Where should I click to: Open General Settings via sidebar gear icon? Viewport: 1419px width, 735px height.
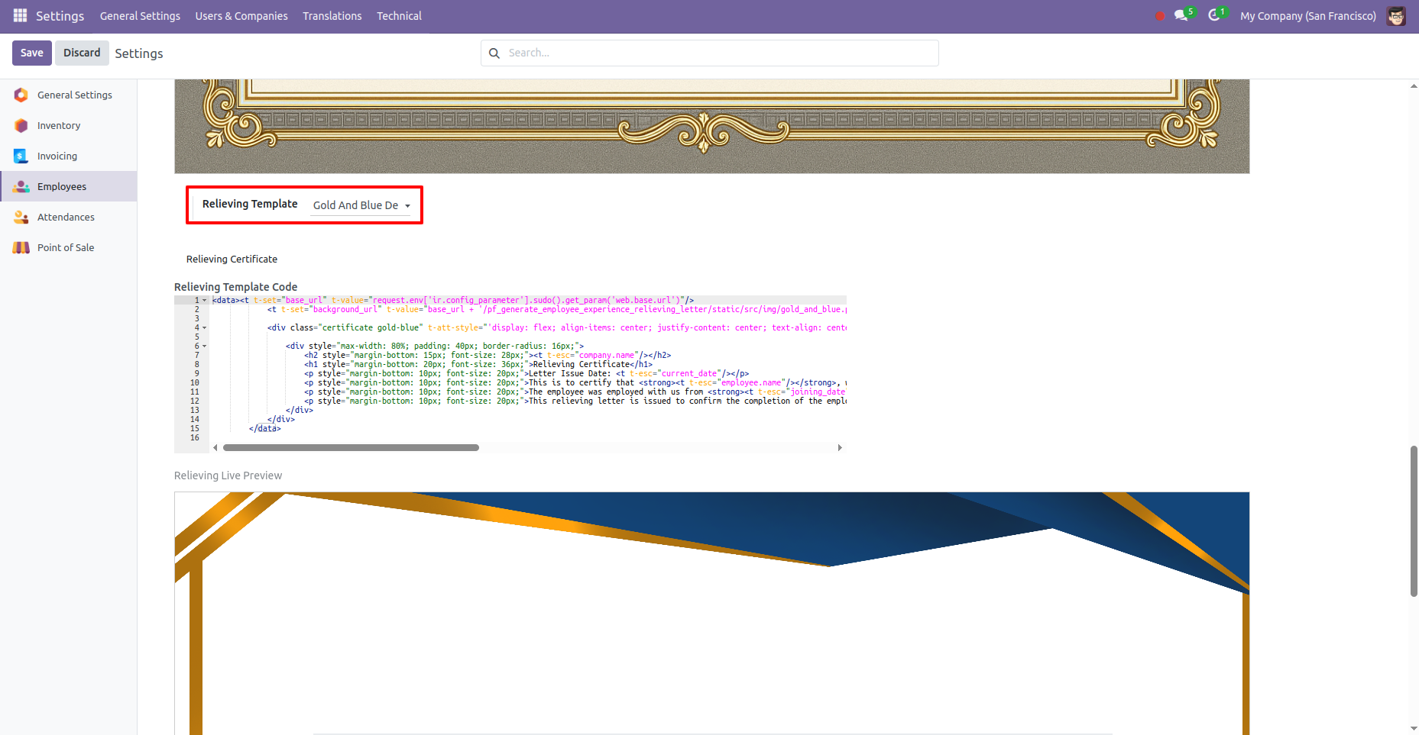[x=21, y=95]
